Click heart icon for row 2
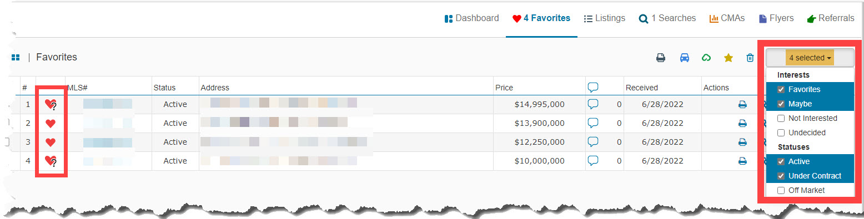 coord(51,123)
